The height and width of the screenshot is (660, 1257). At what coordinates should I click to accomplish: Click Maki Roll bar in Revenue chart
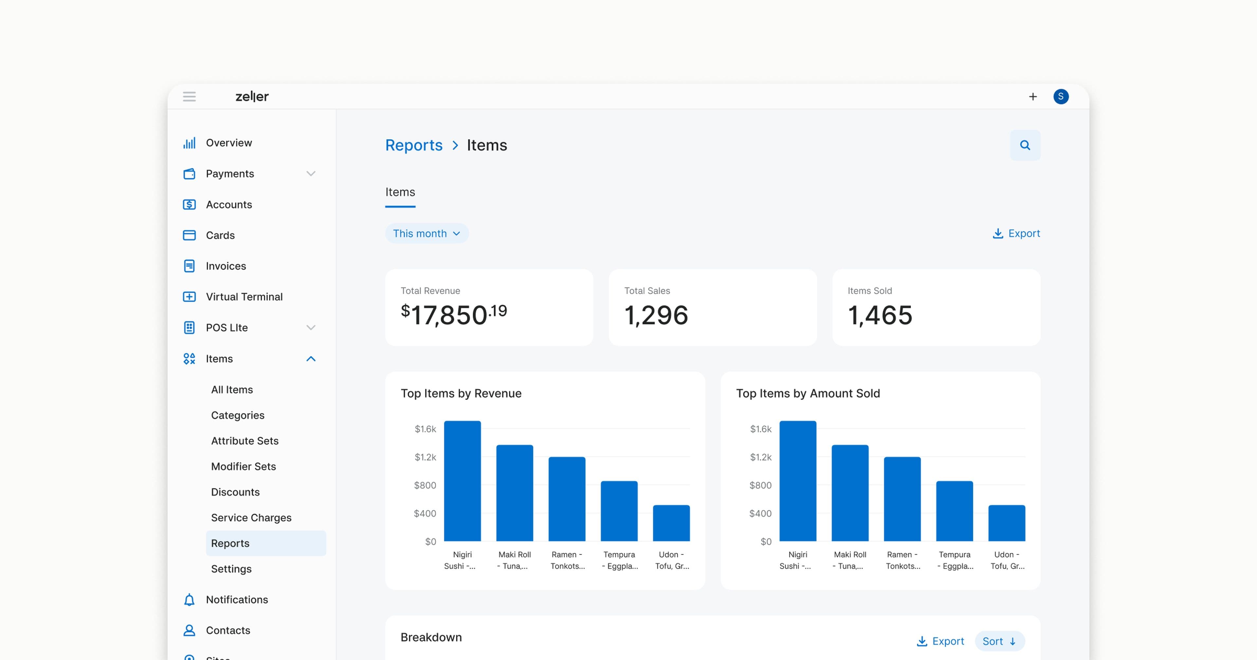point(514,493)
